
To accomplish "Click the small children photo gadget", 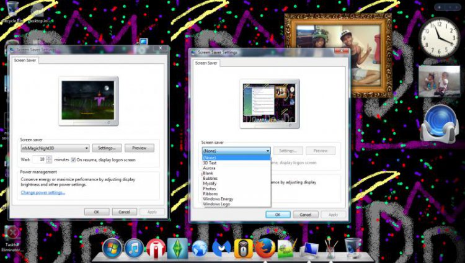I will coord(439,81).
